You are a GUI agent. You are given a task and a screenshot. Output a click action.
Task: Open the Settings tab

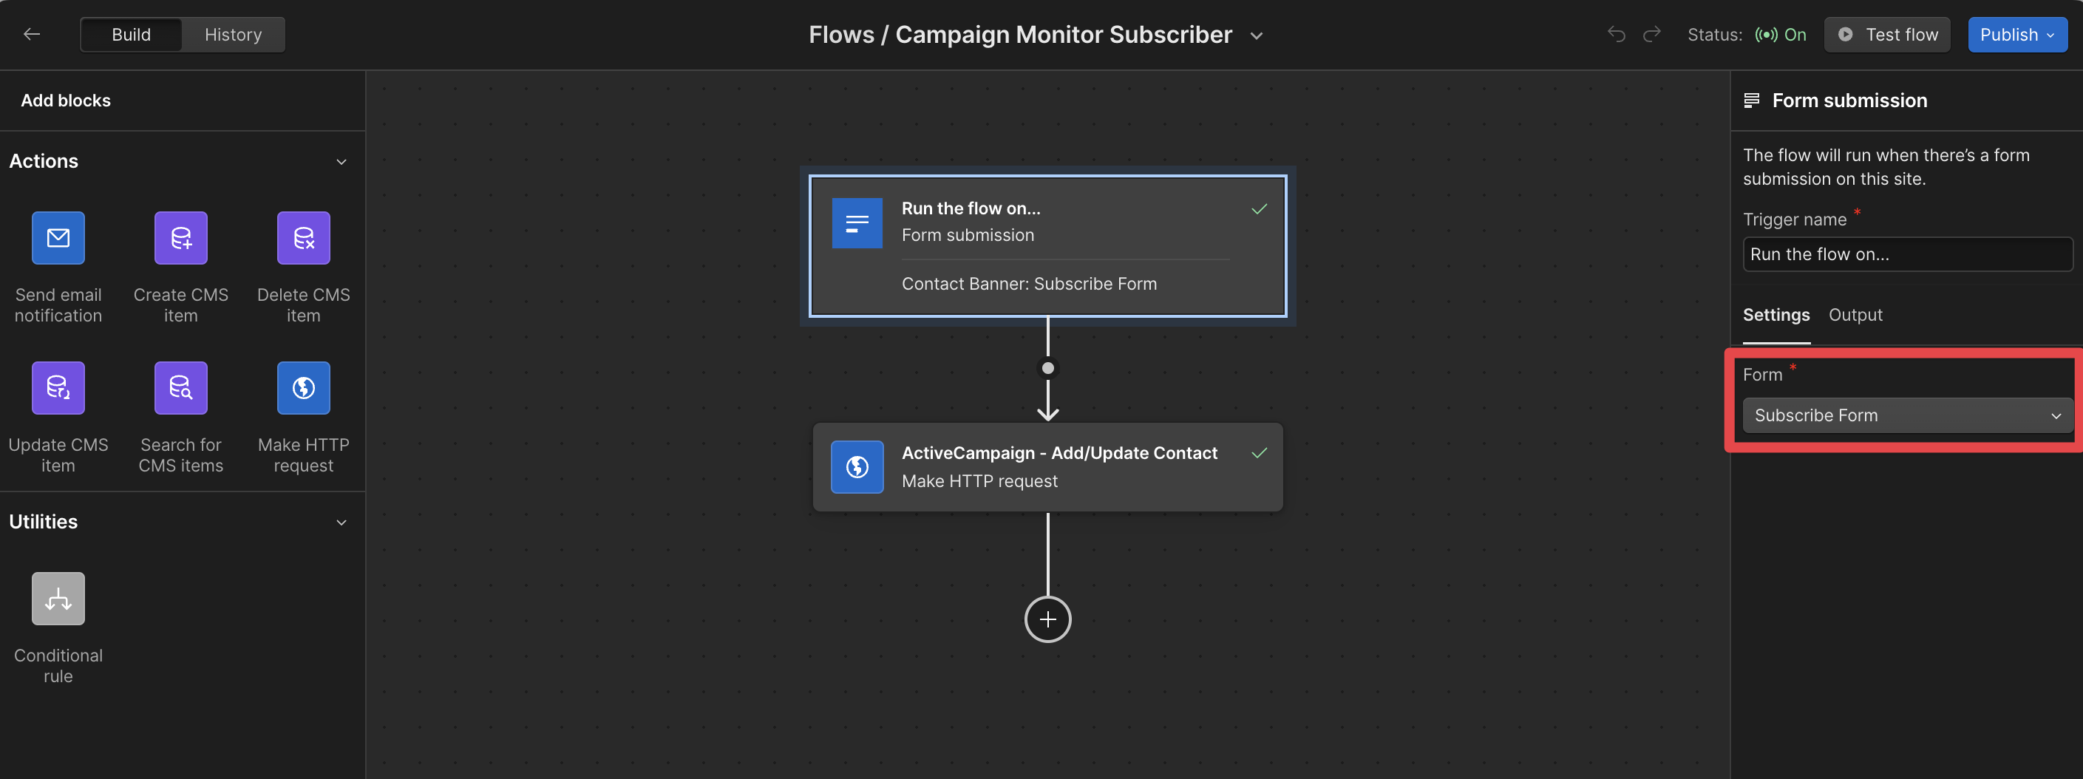pos(1776,315)
